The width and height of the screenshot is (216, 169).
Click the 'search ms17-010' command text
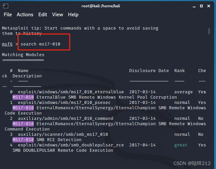click(x=40, y=44)
